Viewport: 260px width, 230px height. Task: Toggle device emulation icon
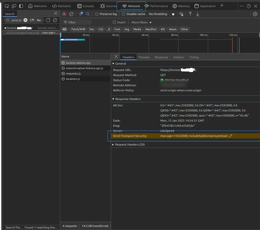14,6
